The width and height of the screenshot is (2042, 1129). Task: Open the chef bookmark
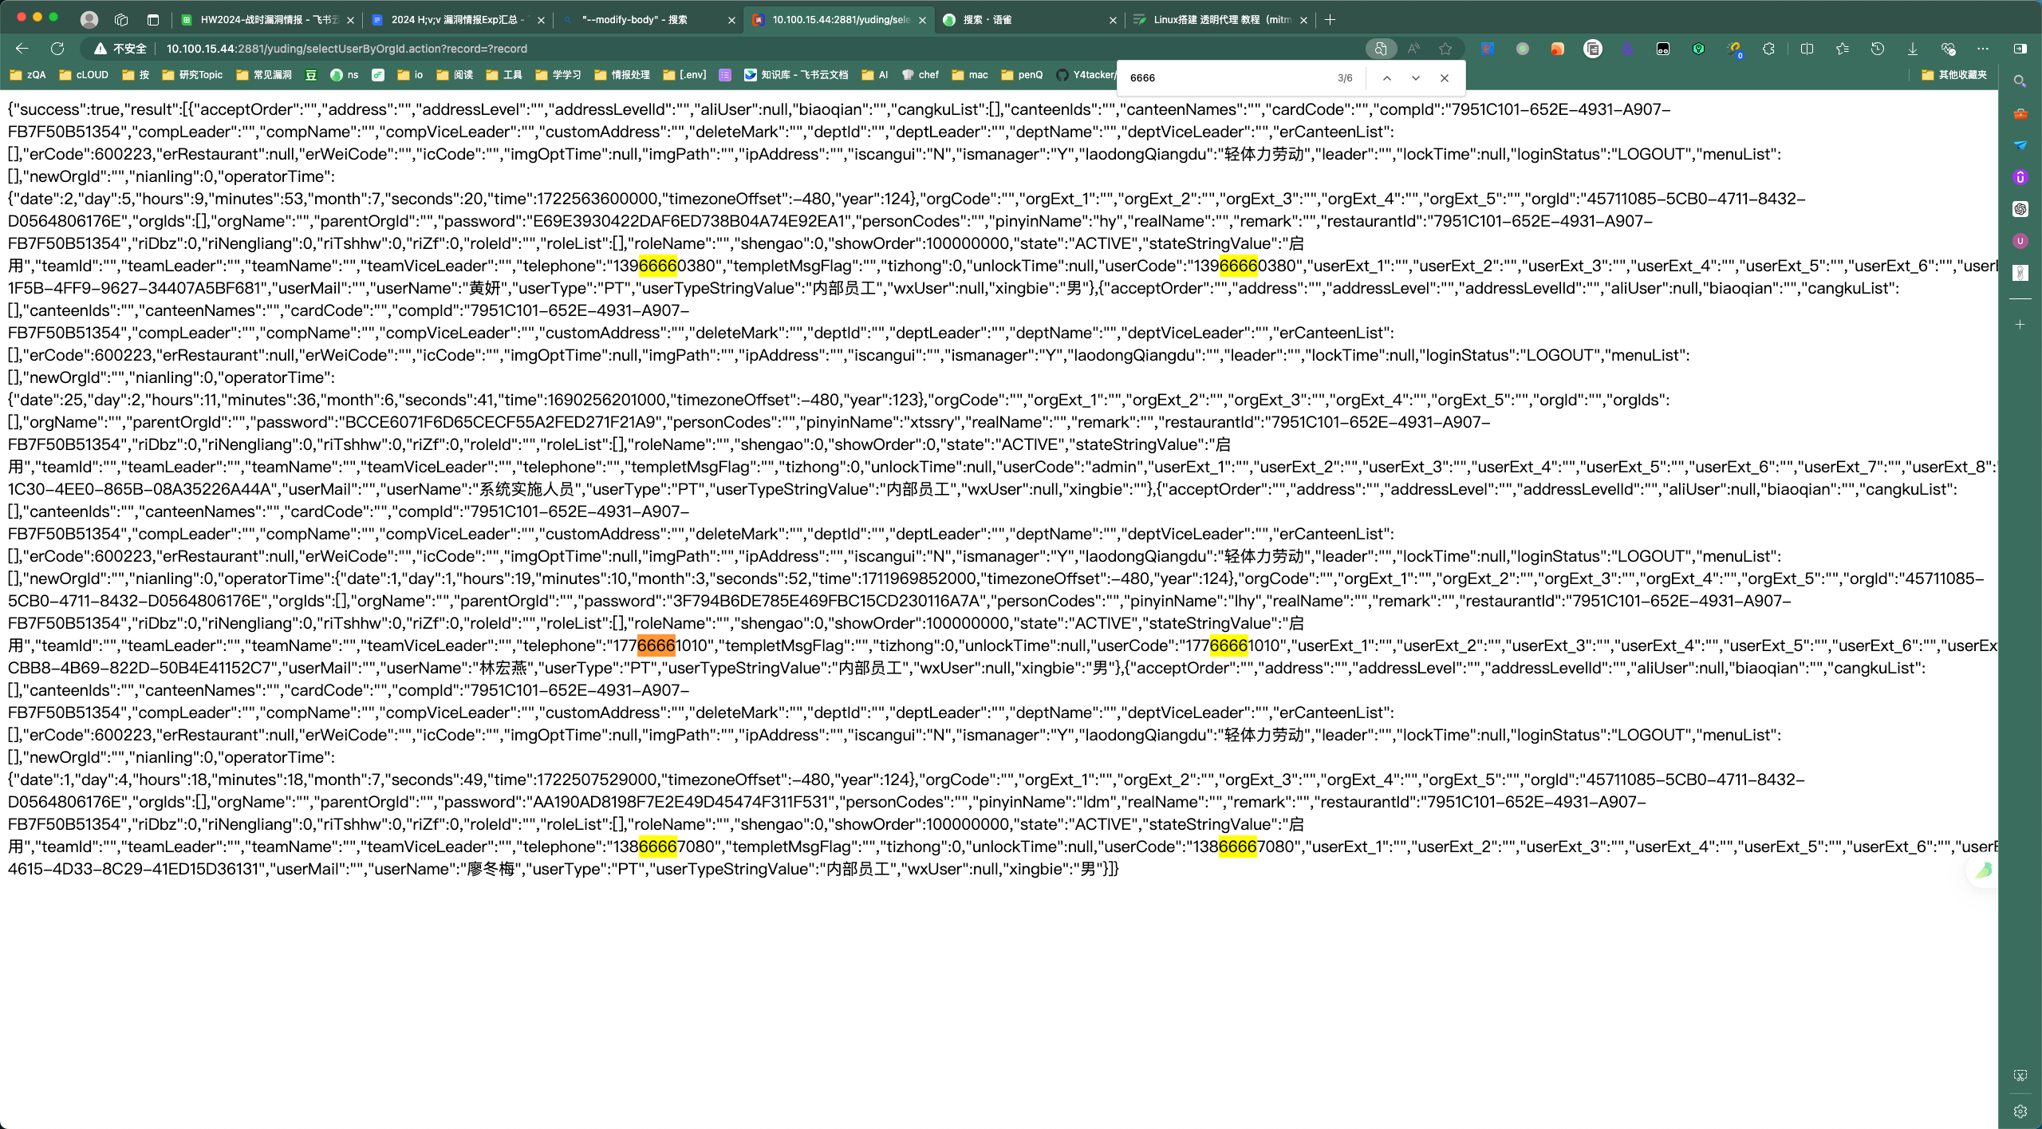pos(920,75)
